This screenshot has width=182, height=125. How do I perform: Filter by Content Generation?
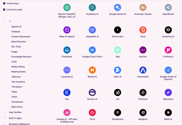pyautogui.click(x=21, y=37)
